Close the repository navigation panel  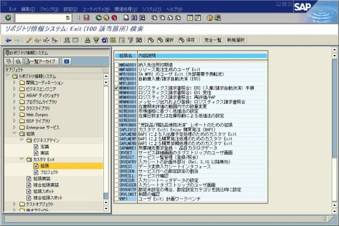pyautogui.click(x=66, y=61)
